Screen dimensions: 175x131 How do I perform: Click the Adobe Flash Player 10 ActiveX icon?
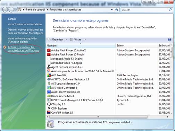pyautogui.click(x=49, y=50)
